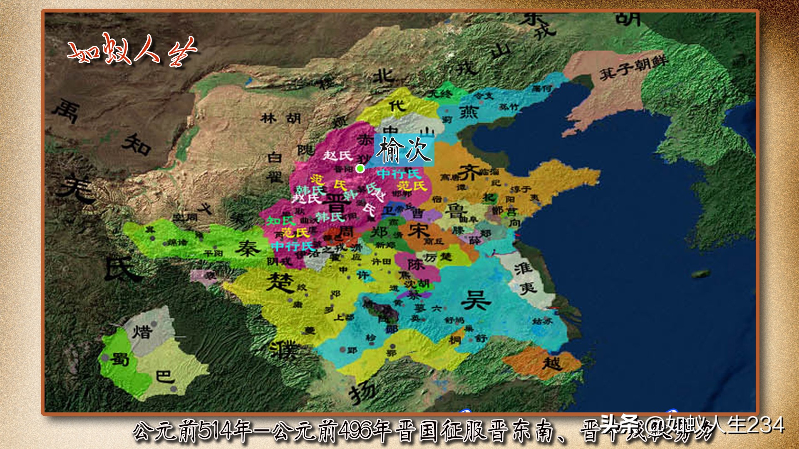Screen dimensions: 799x449
Task: Click the green dot marker near 榆次
Action: [x=360, y=168]
